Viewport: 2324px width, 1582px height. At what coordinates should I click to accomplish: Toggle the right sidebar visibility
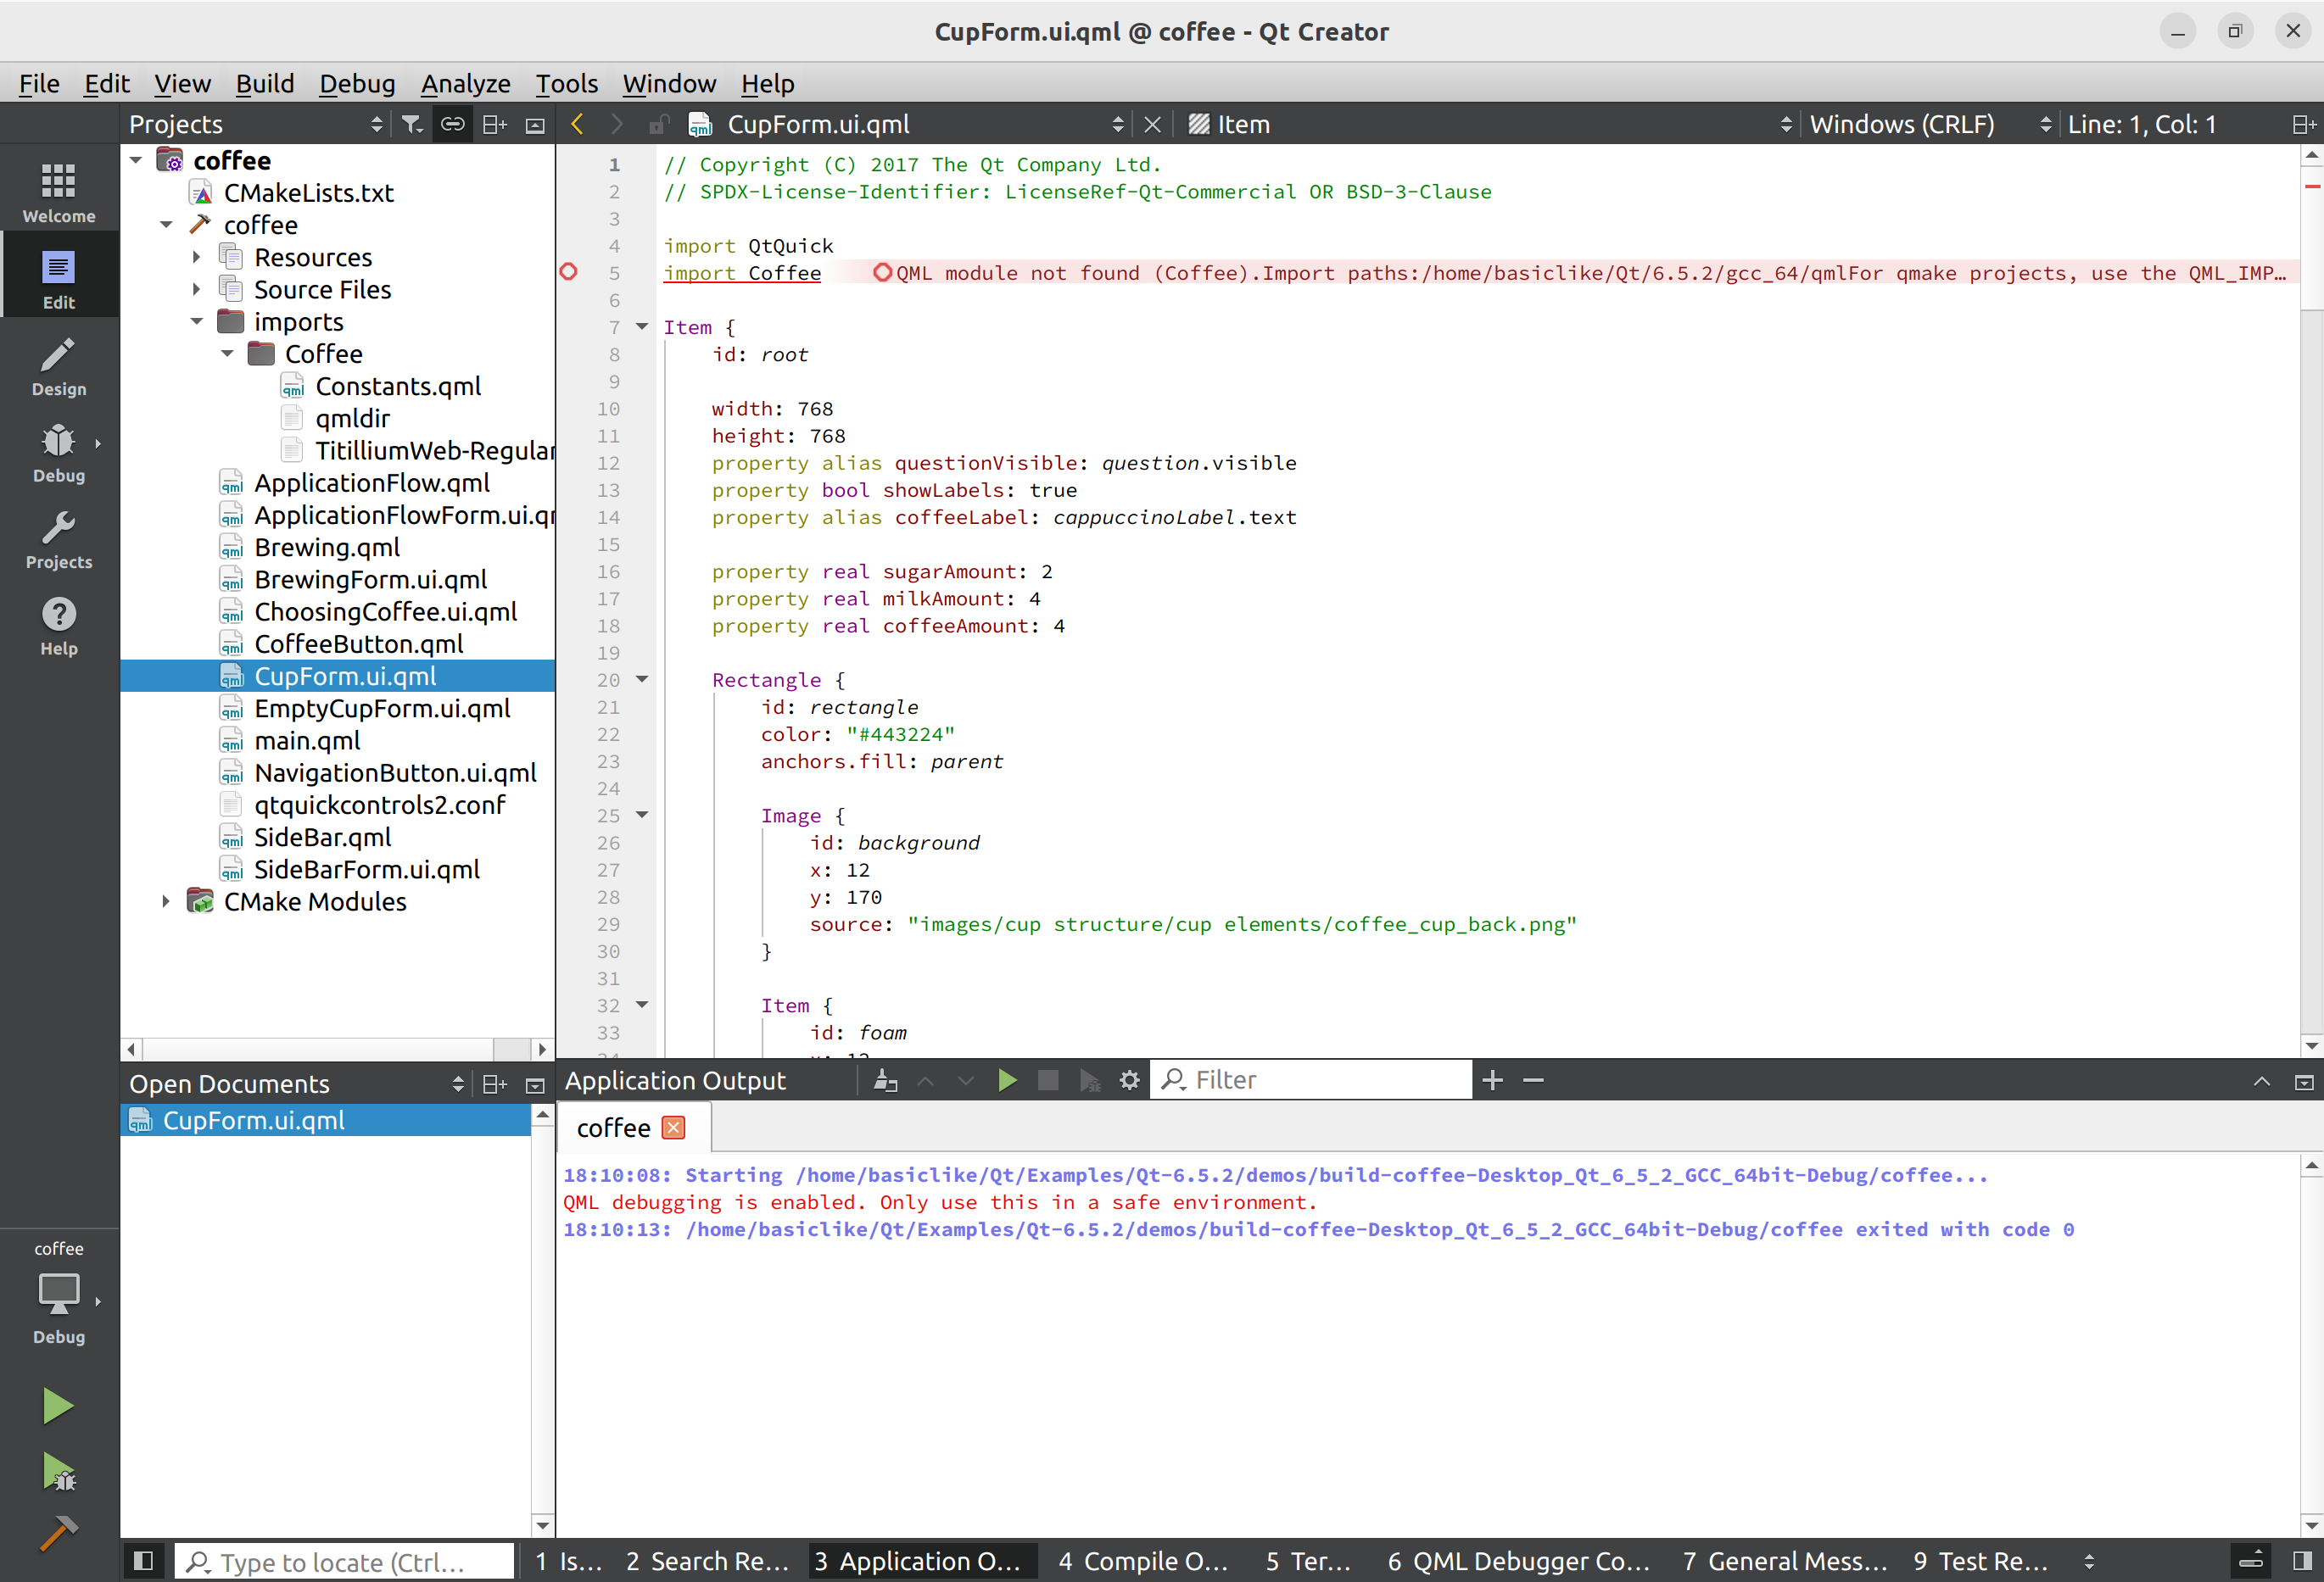click(2302, 1561)
